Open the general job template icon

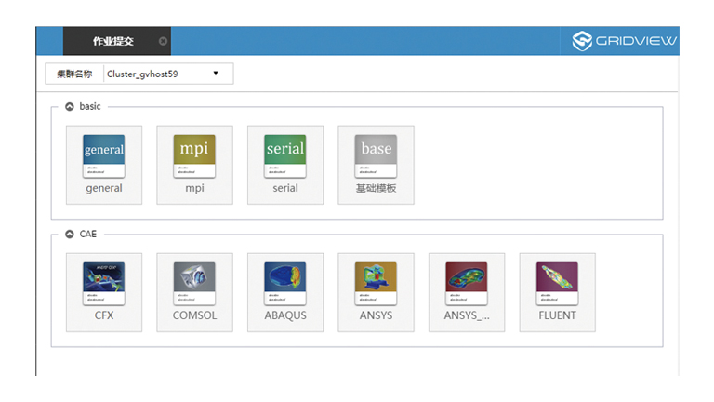pos(104,155)
